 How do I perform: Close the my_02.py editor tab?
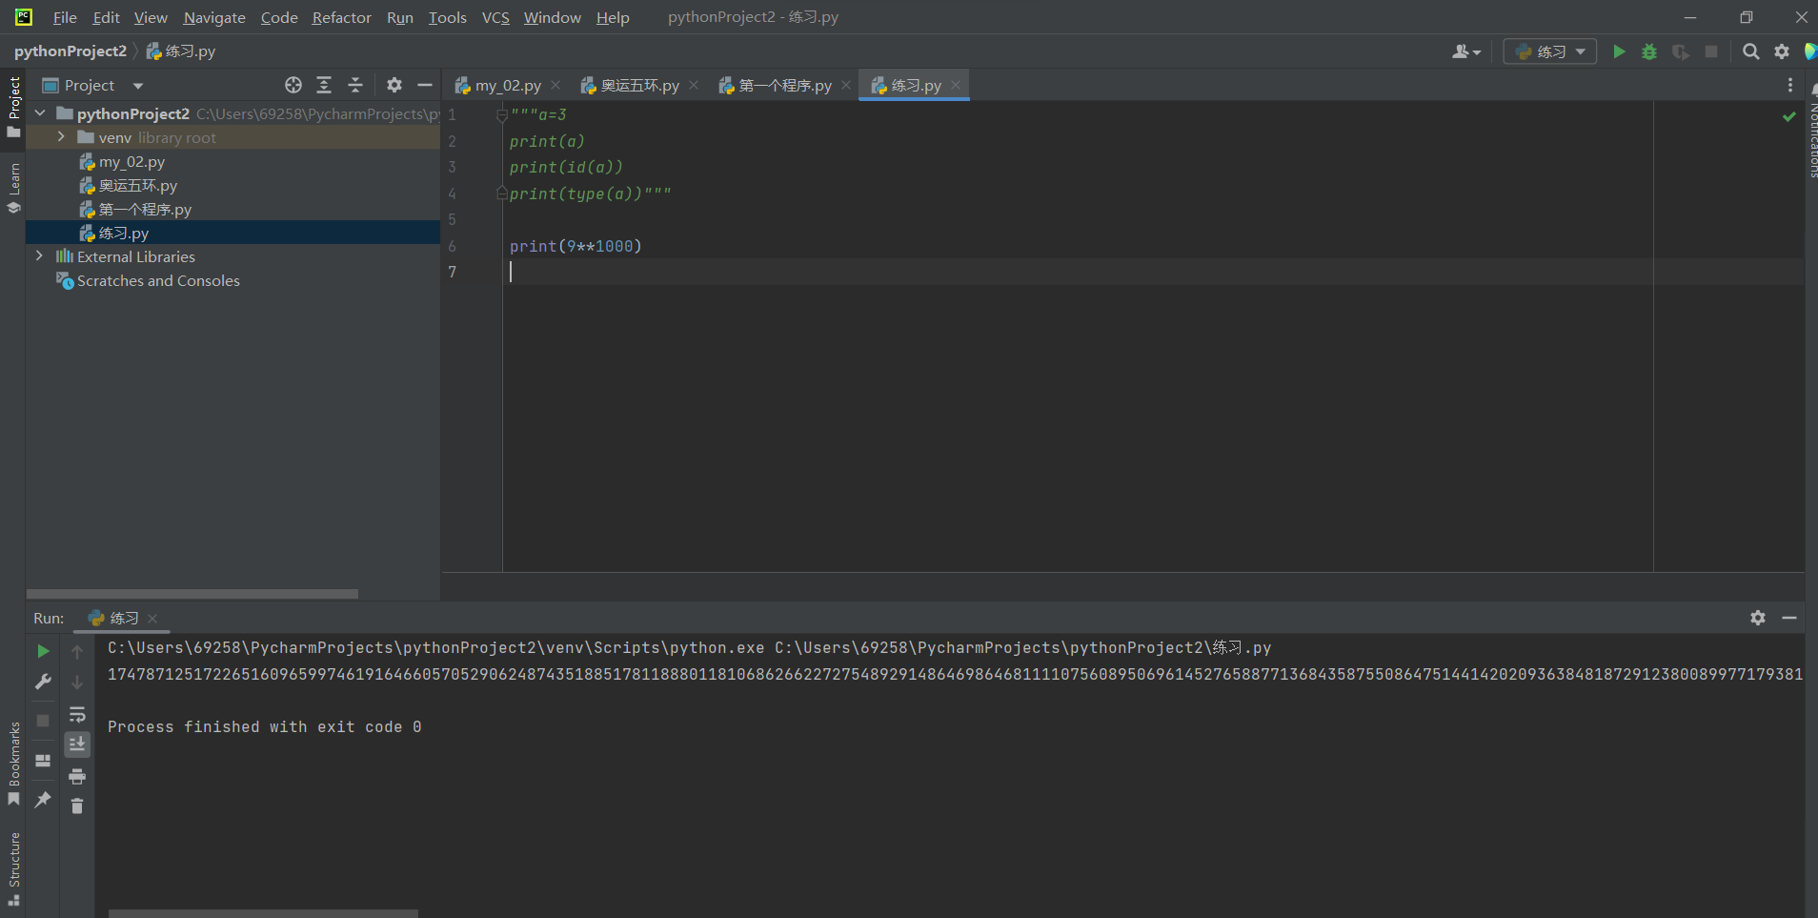(555, 85)
